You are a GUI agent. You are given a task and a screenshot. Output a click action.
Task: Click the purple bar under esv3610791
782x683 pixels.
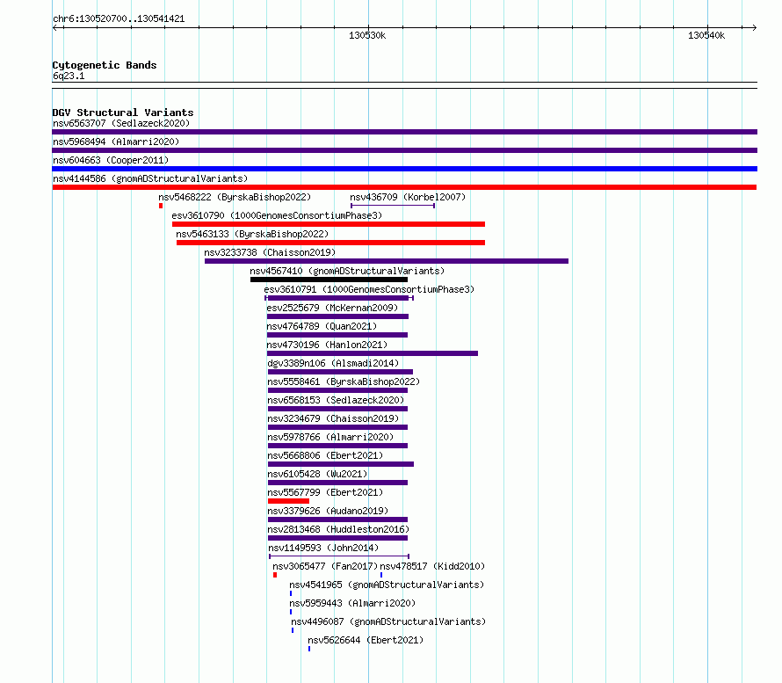(x=339, y=298)
